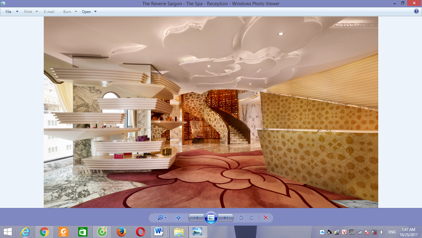Play the slide show

click(x=211, y=218)
